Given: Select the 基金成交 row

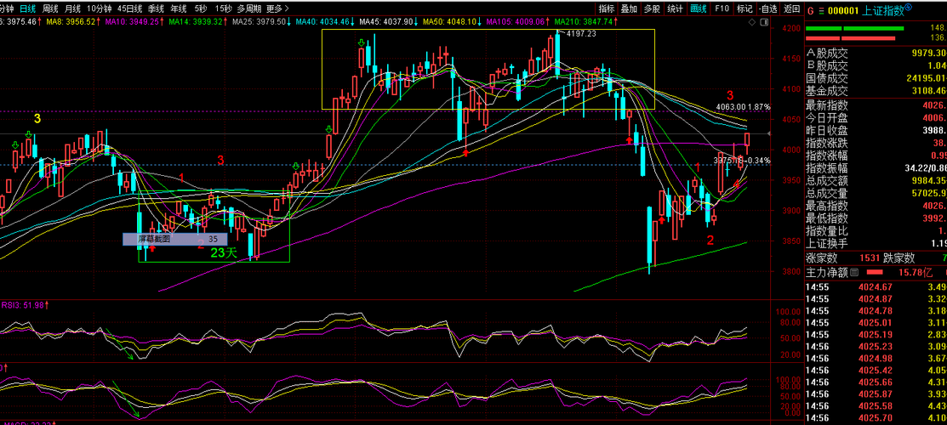Looking at the screenshot, I should (x=876, y=91).
